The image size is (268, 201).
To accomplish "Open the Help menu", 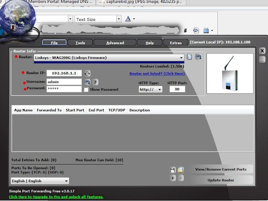I will click(149, 43).
